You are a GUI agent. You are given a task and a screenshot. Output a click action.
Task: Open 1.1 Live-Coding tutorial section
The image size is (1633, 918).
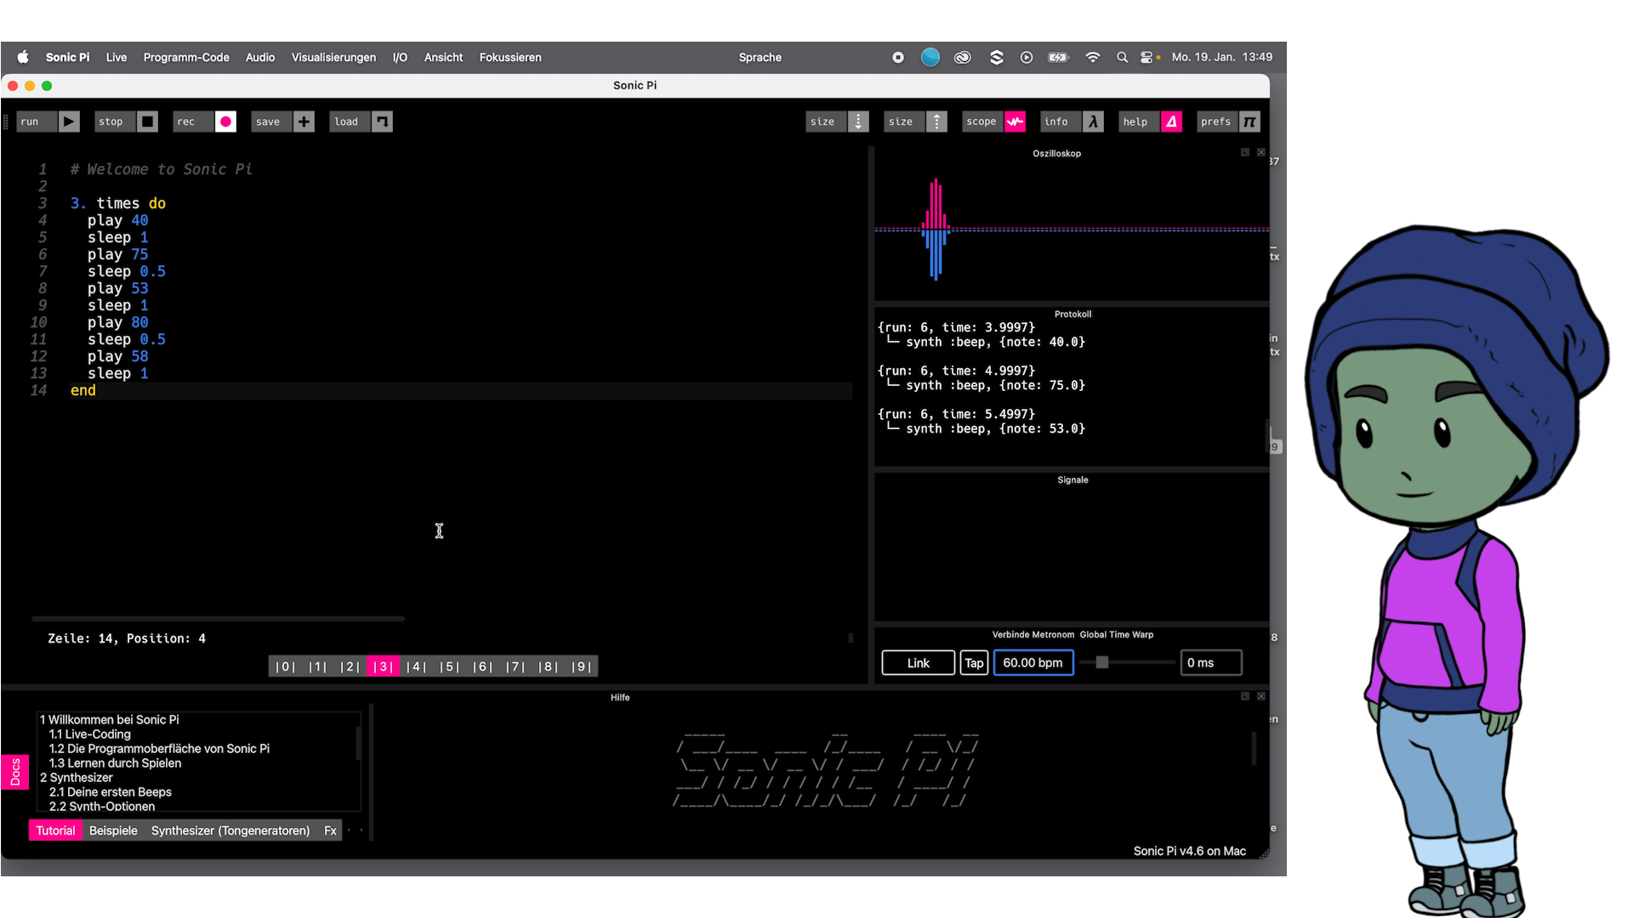coord(90,734)
